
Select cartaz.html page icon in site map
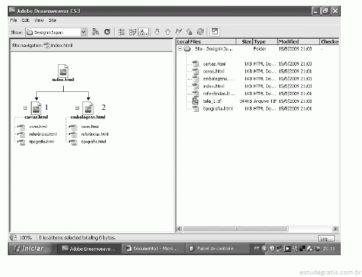36,108
